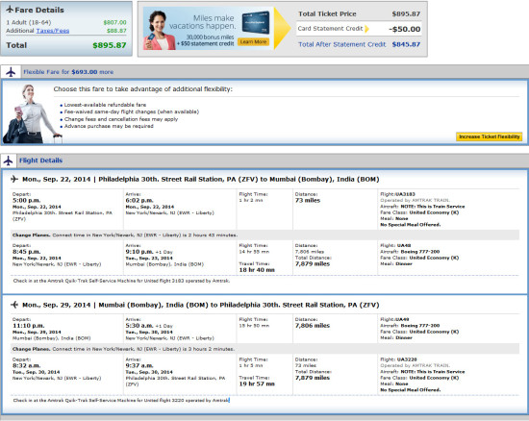
Task: Click the 5:30 a.m. +1 Day arrival
Action: 149,326
